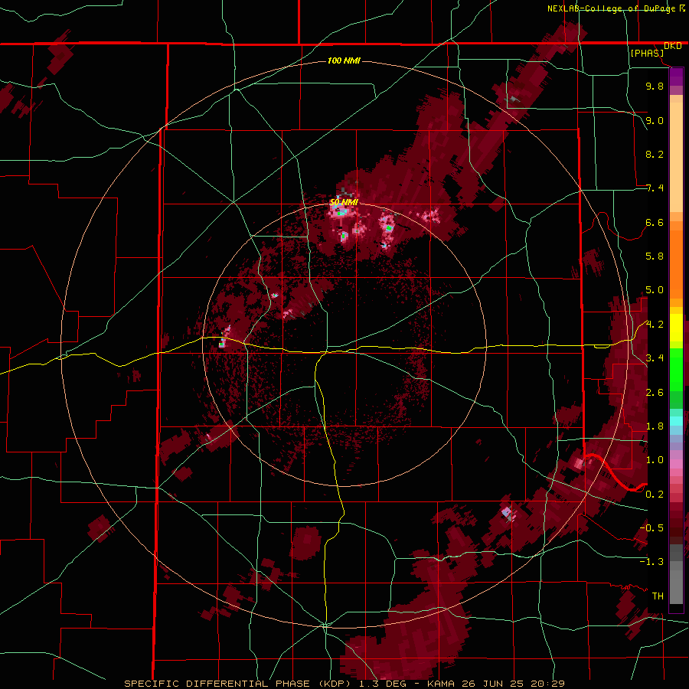This screenshot has height=689, width=689.
Task: Click the 100 NMI range ring label
Action: pyautogui.click(x=344, y=60)
